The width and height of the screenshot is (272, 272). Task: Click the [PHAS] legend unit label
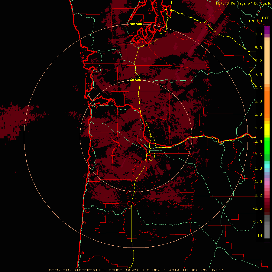click(x=255, y=21)
